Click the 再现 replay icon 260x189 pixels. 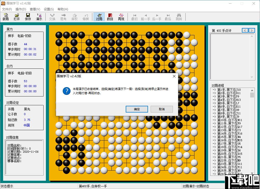tap(121, 17)
